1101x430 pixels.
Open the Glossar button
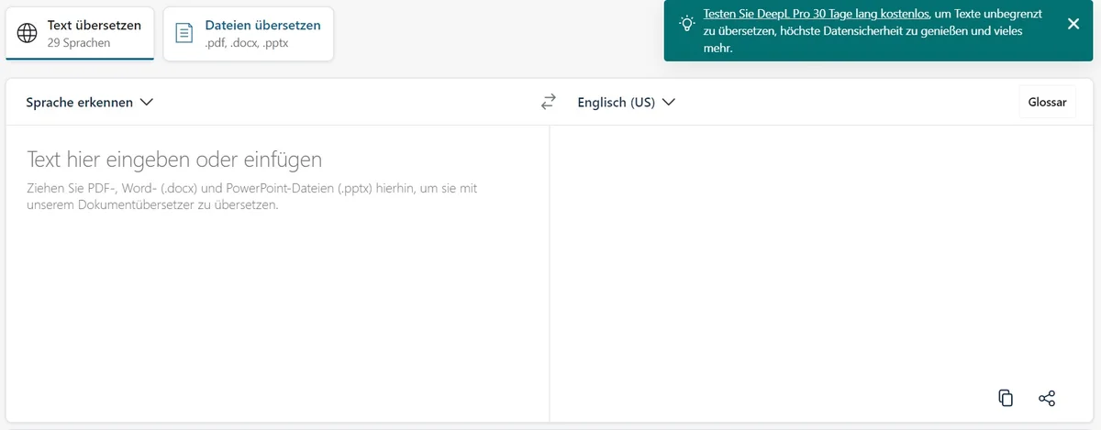(1047, 102)
